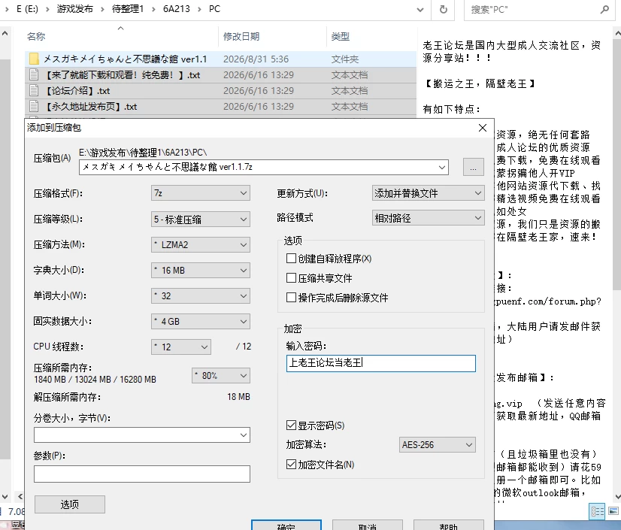Sort files by 名称 column header
This screenshot has width=621, height=530.
click(x=36, y=36)
